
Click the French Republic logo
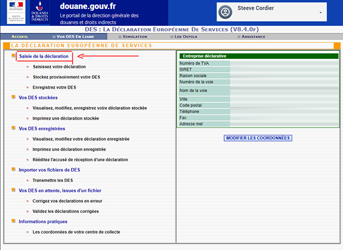point(16,12)
